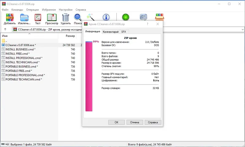Click icon of PORTABLE TECHNICIAN.cmd
The image size is (245, 147).
tap(3, 79)
